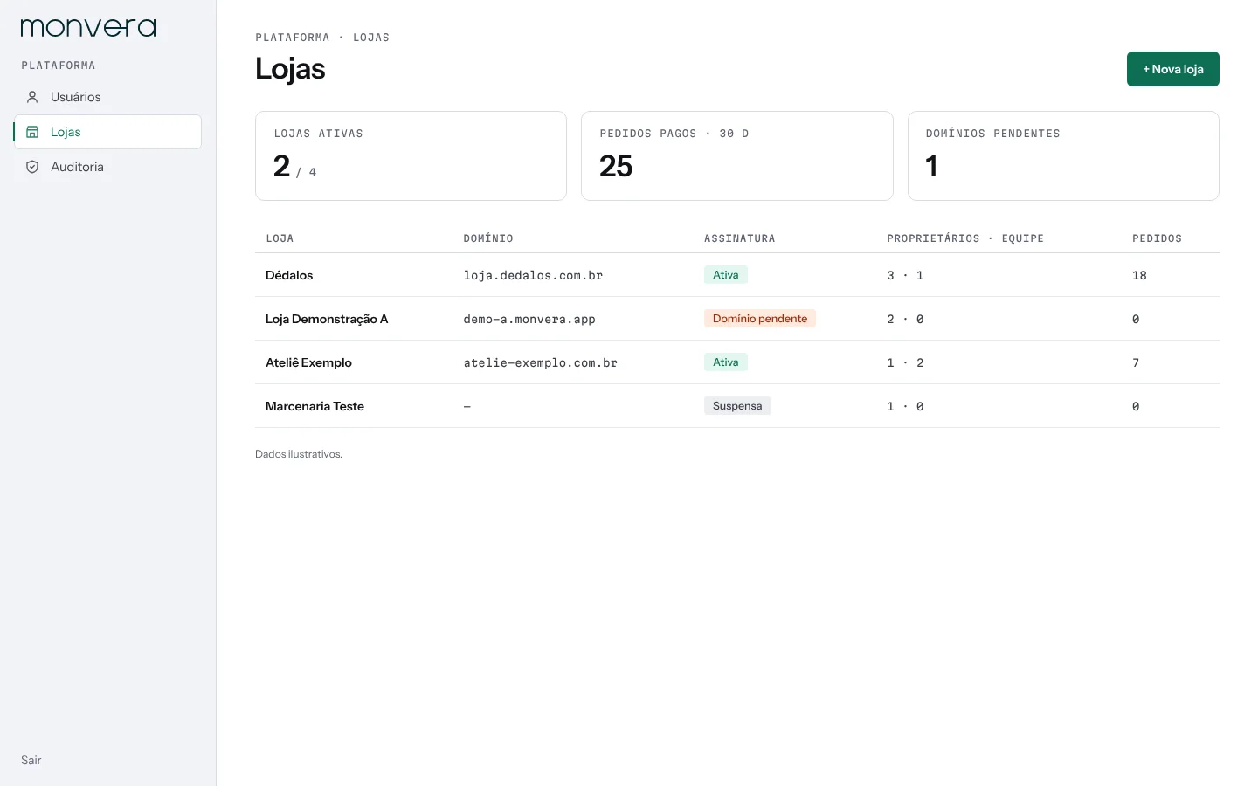Image resolution: width=1258 pixels, height=786 pixels.
Task: Select the Marcenaria Teste store name
Action: (314, 406)
